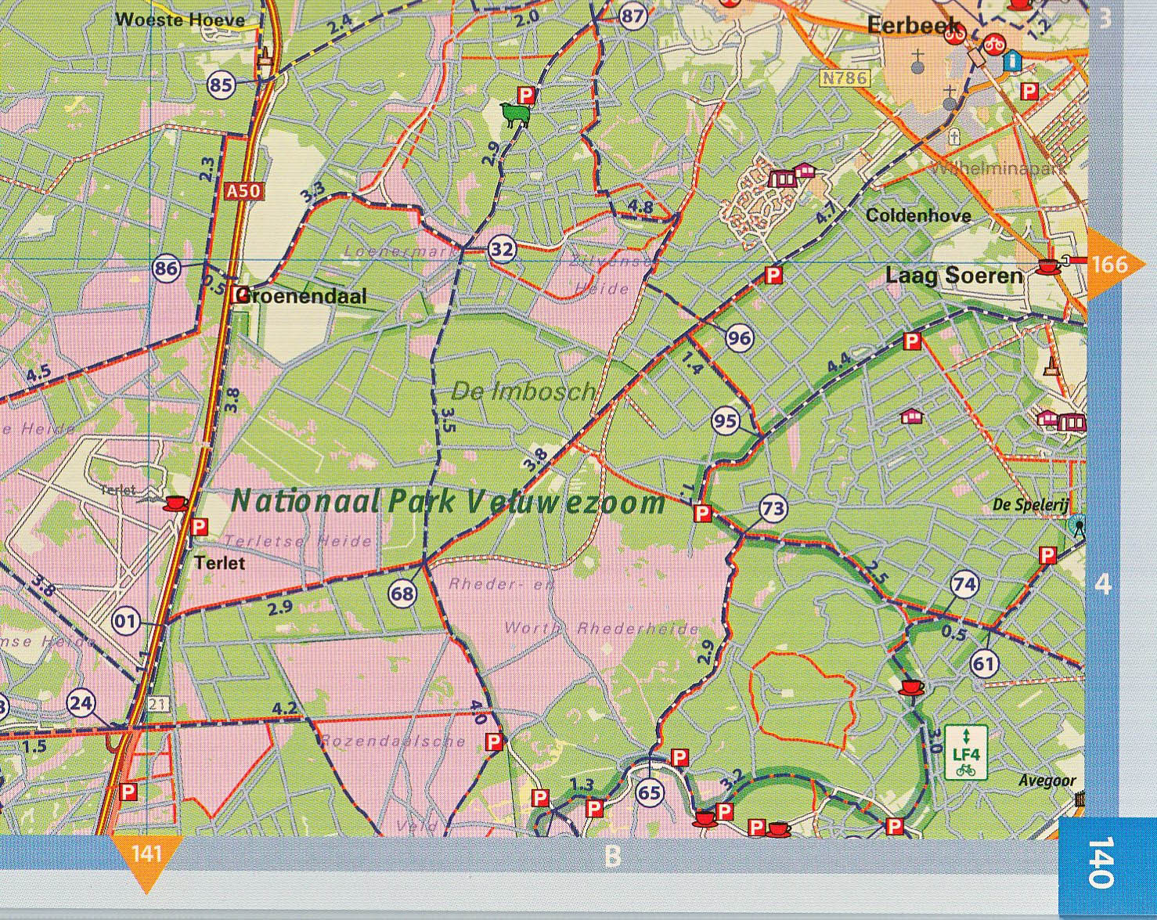1157x920 pixels.
Task: Click the Nationaal Park Veluwezoom label
Action: coord(448,502)
